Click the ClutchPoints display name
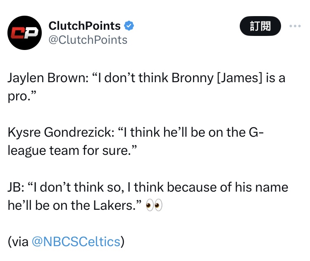310x261 pixels. point(85,26)
